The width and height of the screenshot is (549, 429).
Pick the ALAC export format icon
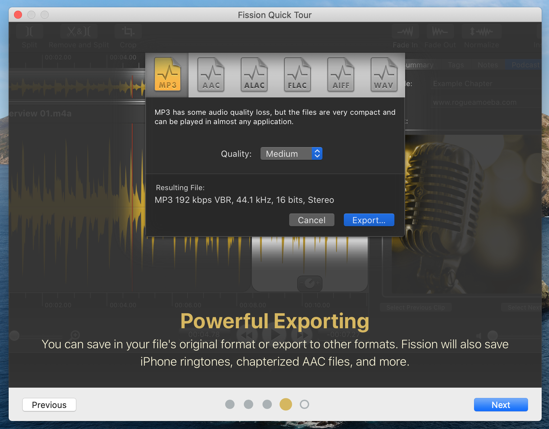(254, 74)
